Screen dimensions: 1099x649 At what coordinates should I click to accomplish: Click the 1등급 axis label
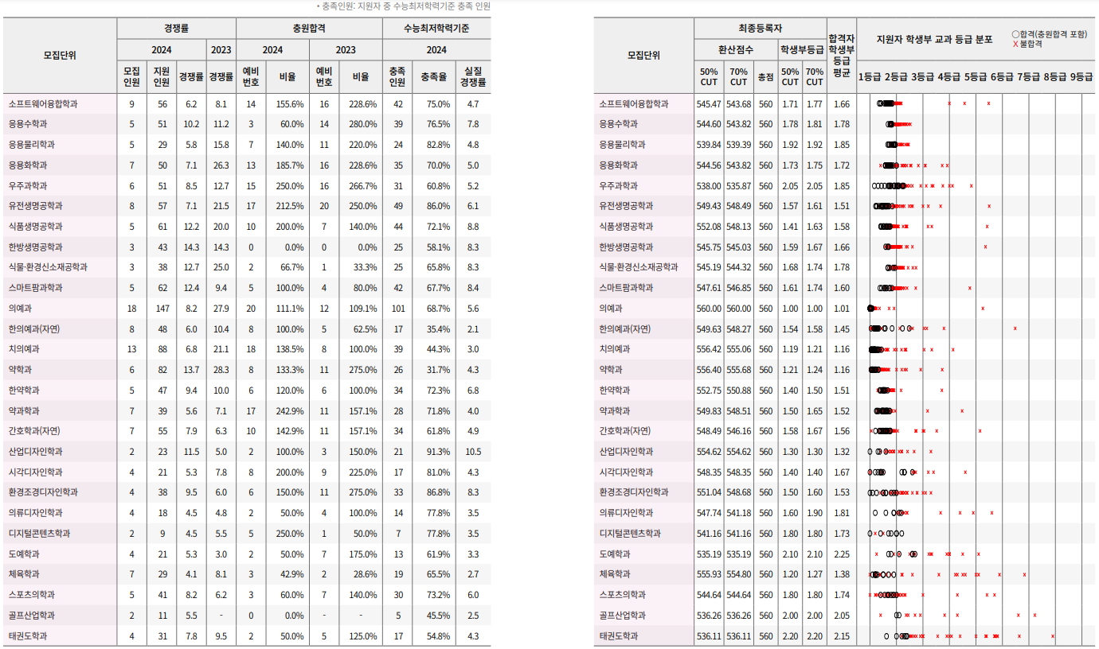[x=870, y=76]
